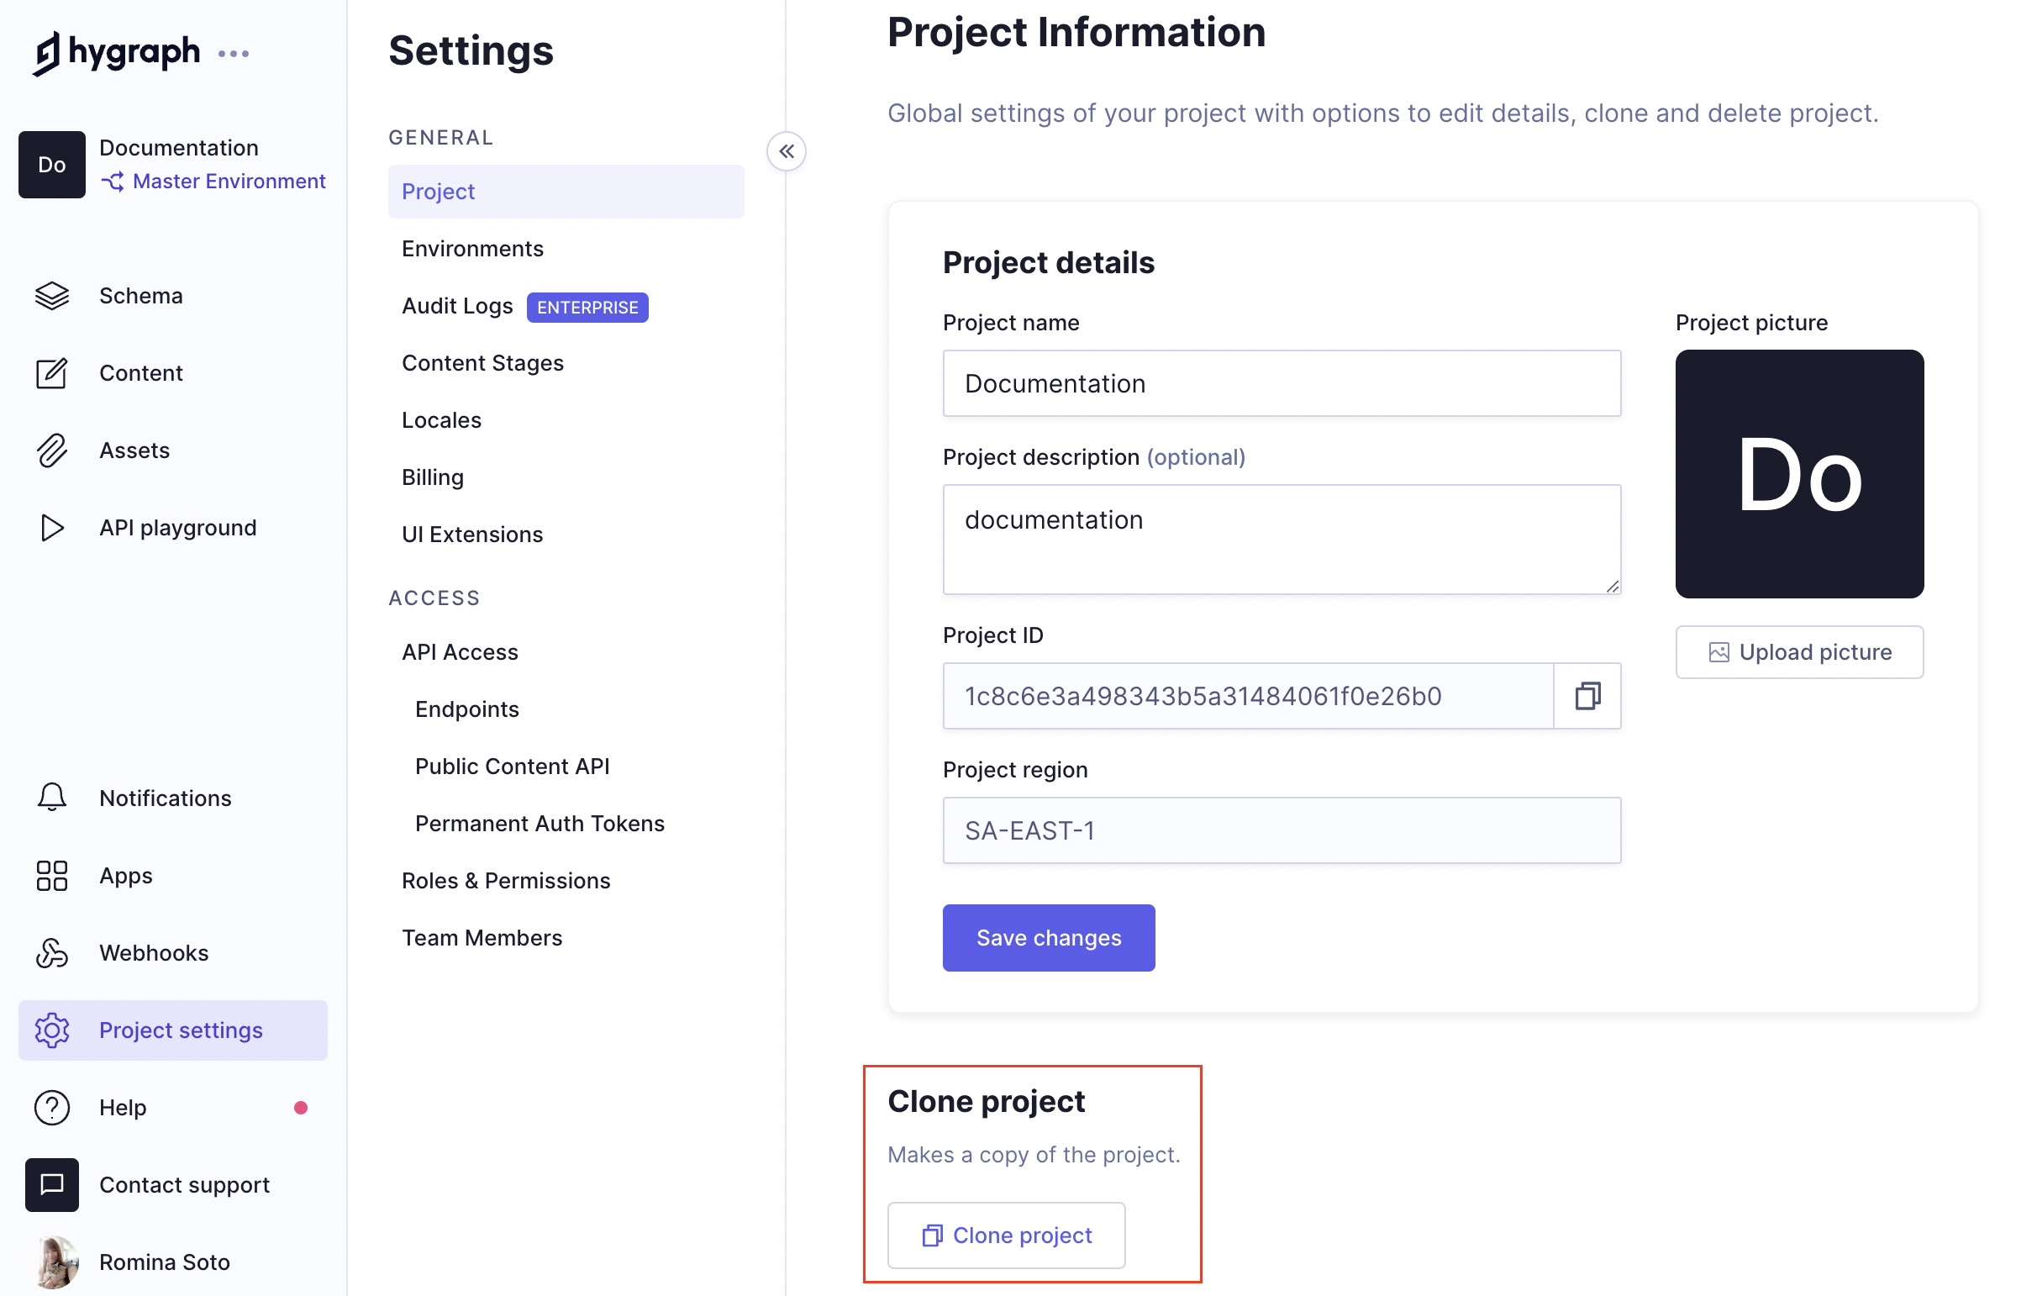Open the hygraph three-dots menu
This screenshot has width=2037, height=1296.
click(x=234, y=54)
